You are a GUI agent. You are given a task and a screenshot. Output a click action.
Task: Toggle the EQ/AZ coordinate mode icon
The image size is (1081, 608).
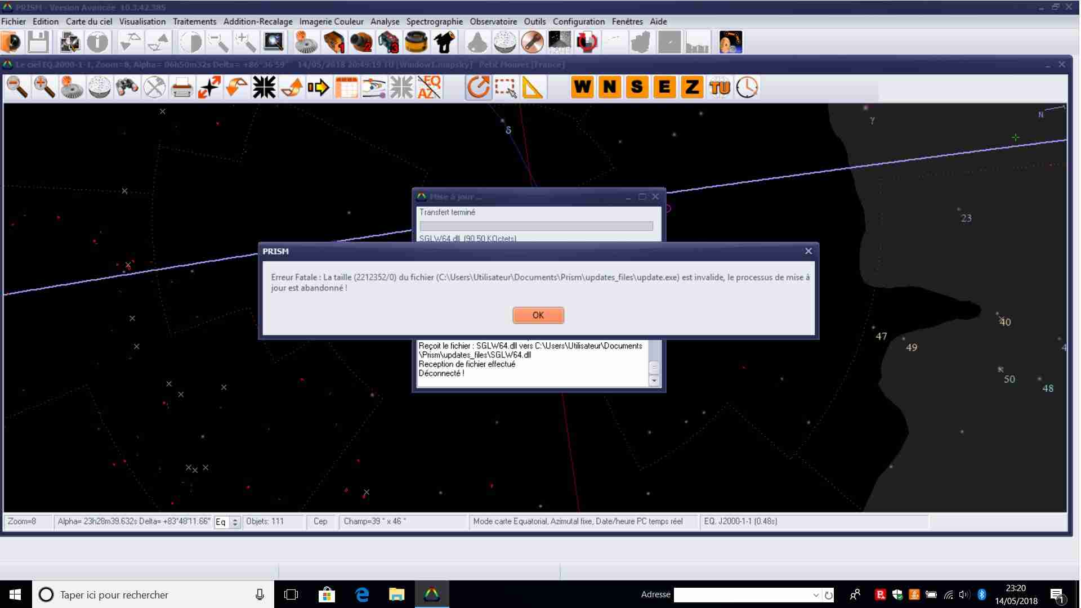tap(429, 88)
